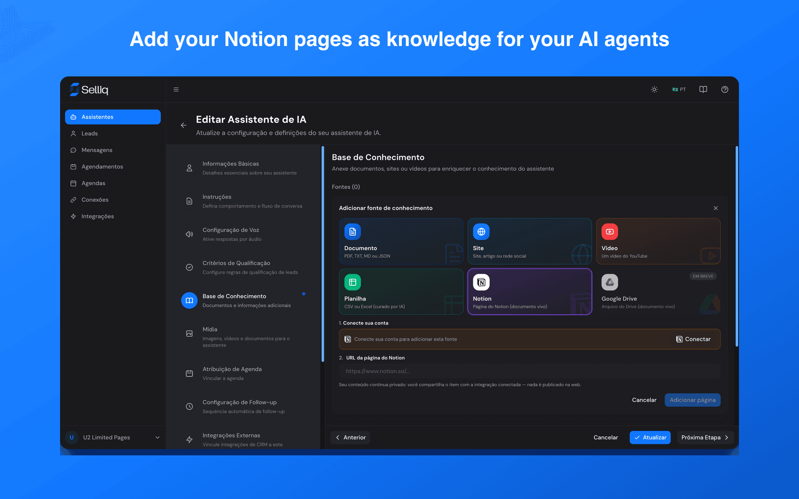This screenshot has width=799, height=499.
Task: Click the Adicionar página button
Action: pos(692,400)
